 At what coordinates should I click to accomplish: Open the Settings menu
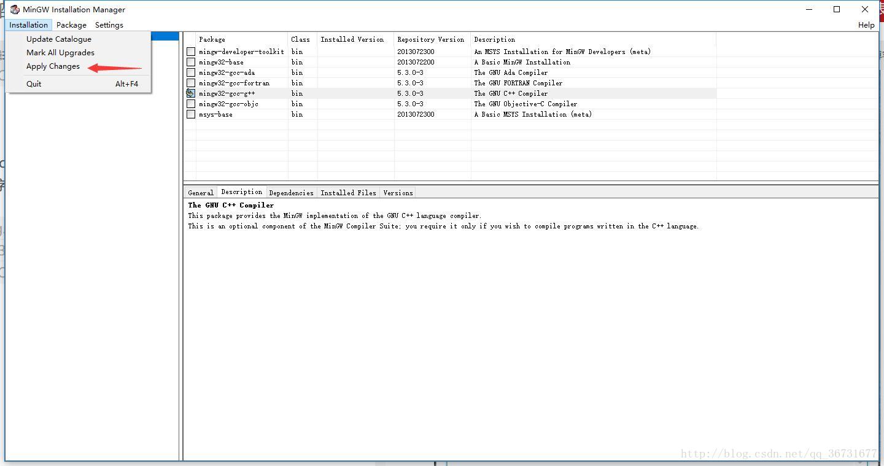tap(109, 25)
